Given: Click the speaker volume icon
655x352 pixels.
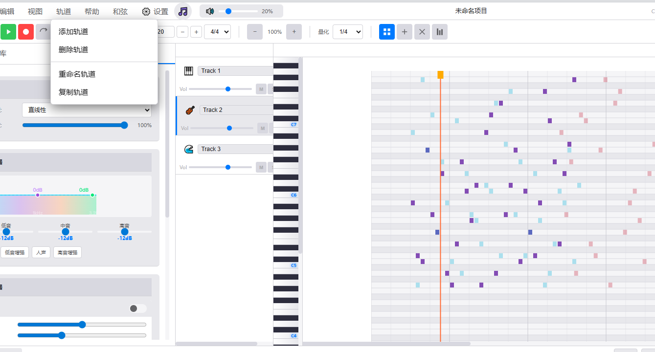Looking at the screenshot, I should click(x=210, y=11).
